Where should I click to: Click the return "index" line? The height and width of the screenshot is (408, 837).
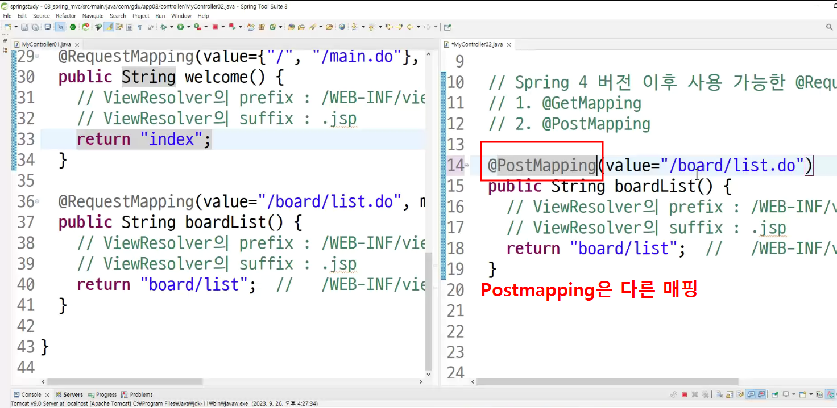(143, 139)
